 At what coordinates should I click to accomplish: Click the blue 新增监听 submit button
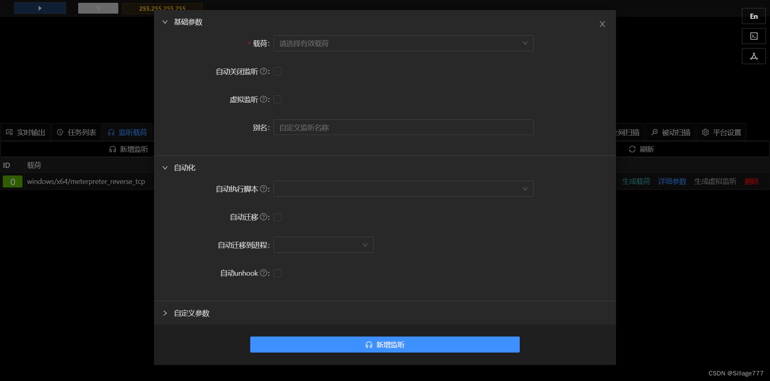tap(385, 345)
